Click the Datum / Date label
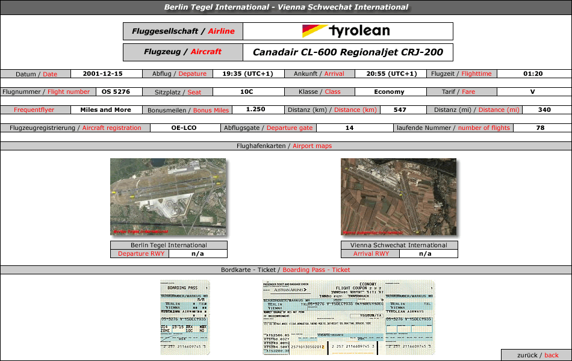Screen dimensions: 572x361 click(36, 73)
